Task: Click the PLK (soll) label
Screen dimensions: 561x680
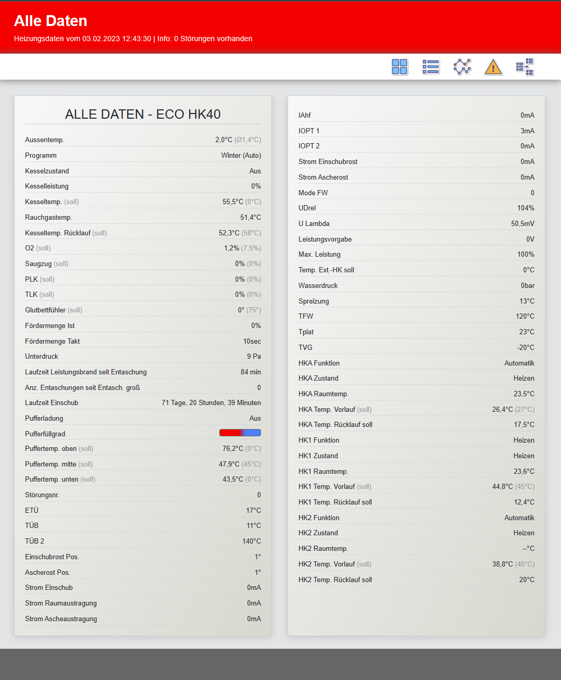Action: (40, 279)
